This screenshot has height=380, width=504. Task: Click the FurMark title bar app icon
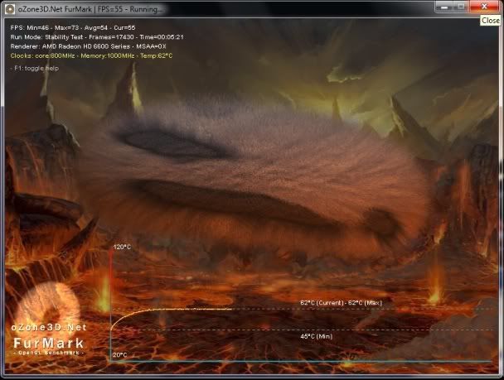[10, 9]
